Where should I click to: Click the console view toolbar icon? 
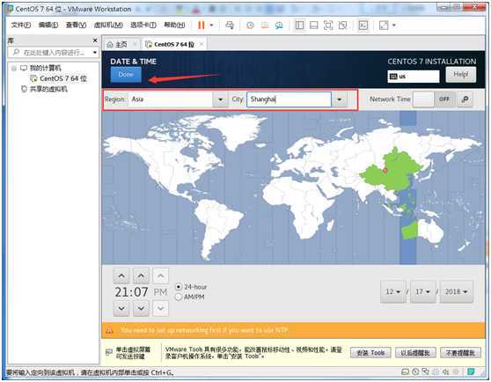tap(363, 26)
